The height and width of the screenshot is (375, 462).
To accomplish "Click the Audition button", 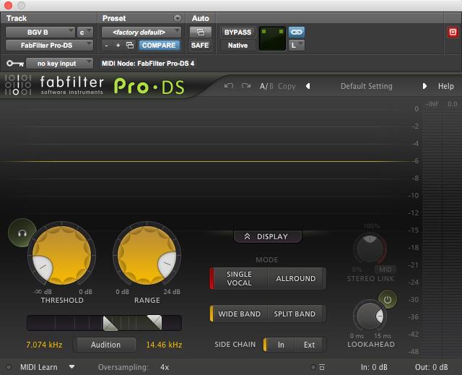I will point(105,345).
